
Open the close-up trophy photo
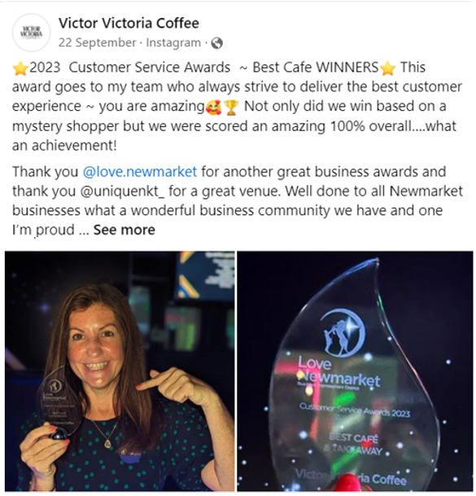point(355,371)
